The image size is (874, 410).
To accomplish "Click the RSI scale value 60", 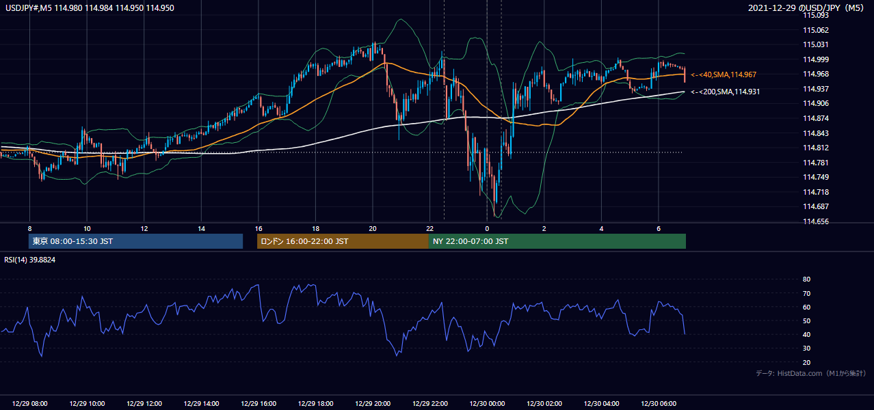I will click(807, 307).
